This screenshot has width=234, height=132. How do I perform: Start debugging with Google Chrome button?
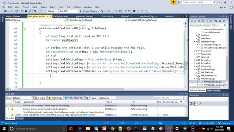coord(89,11)
